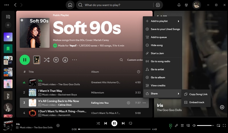Open Liked Songs in the sidebar
228x133 pixels.
(x=8, y=37)
